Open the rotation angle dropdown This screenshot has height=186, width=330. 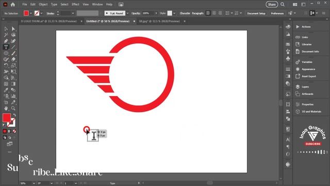tap(52, 183)
